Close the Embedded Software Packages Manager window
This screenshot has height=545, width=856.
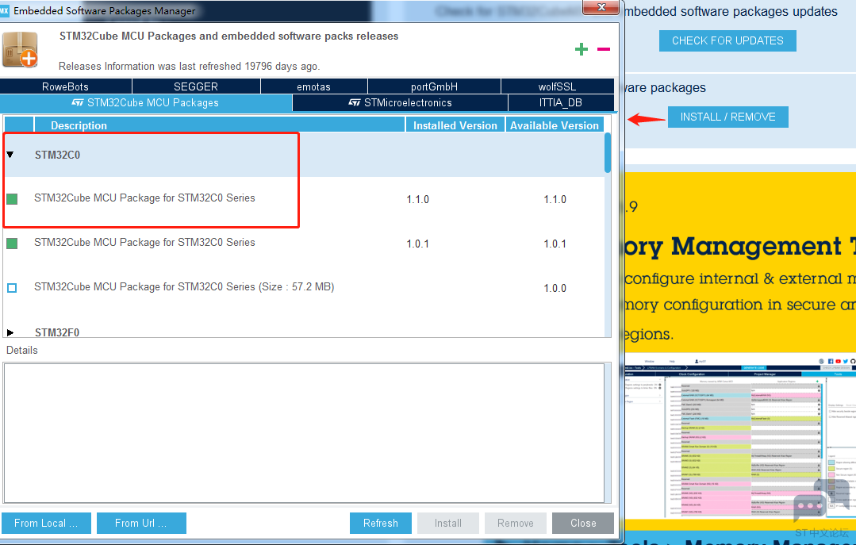[x=601, y=7]
